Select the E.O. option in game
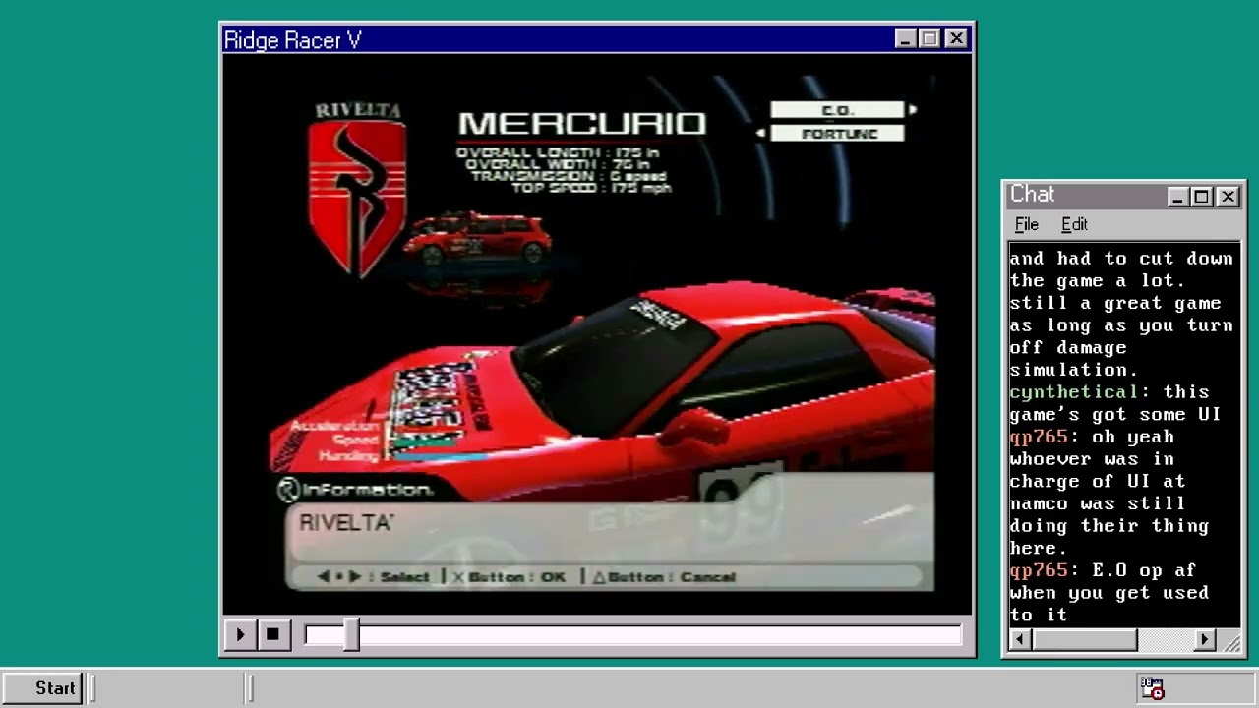This screenshot has width=1259, height=708. tap(837, 110)
